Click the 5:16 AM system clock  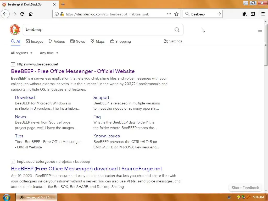(258, 197)
